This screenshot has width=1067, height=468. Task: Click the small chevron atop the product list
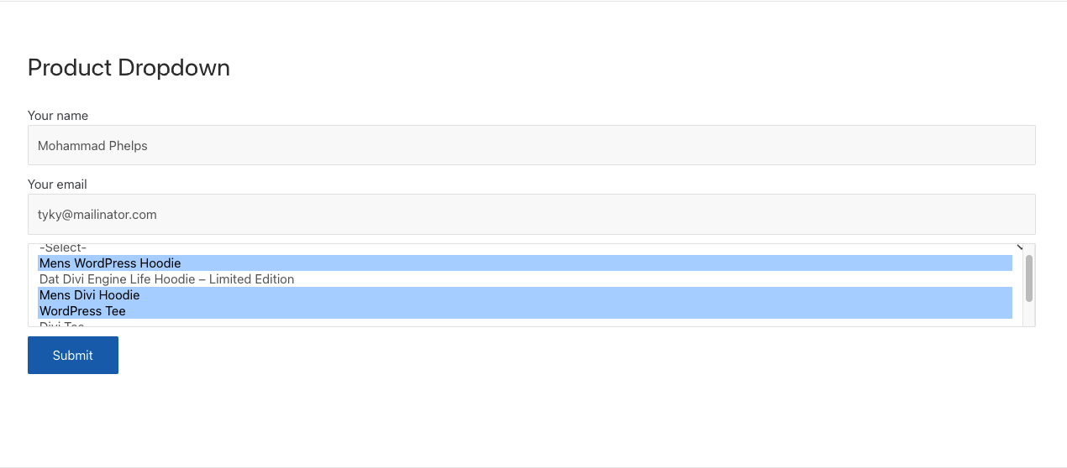pyautogui.click(x=1020, y=247)
